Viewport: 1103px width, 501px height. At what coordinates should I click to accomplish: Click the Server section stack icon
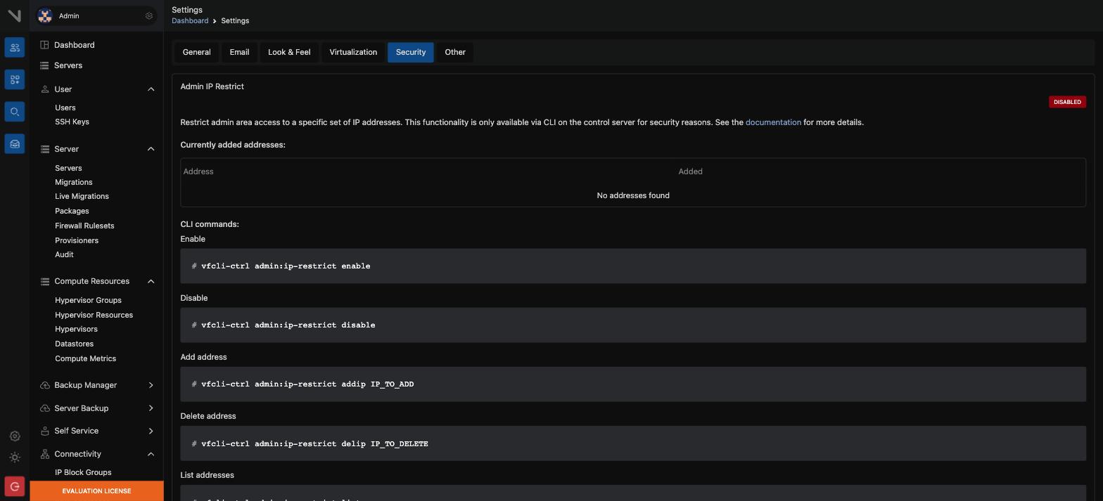click(45, 149)
